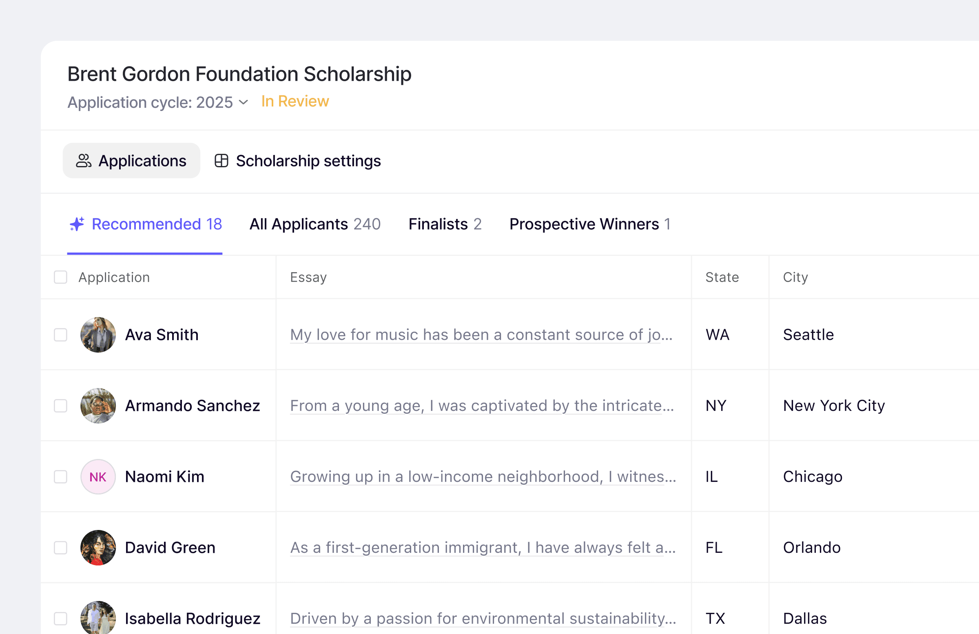979x634 pixels.
Task: Toggle David Green's row checkbox
Action: [x=60, y=548]
